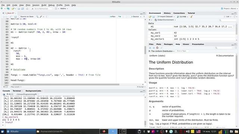Create a new file with the plus icon
The height and width of the screenshot is (134, 239).
tap(2, 9)
